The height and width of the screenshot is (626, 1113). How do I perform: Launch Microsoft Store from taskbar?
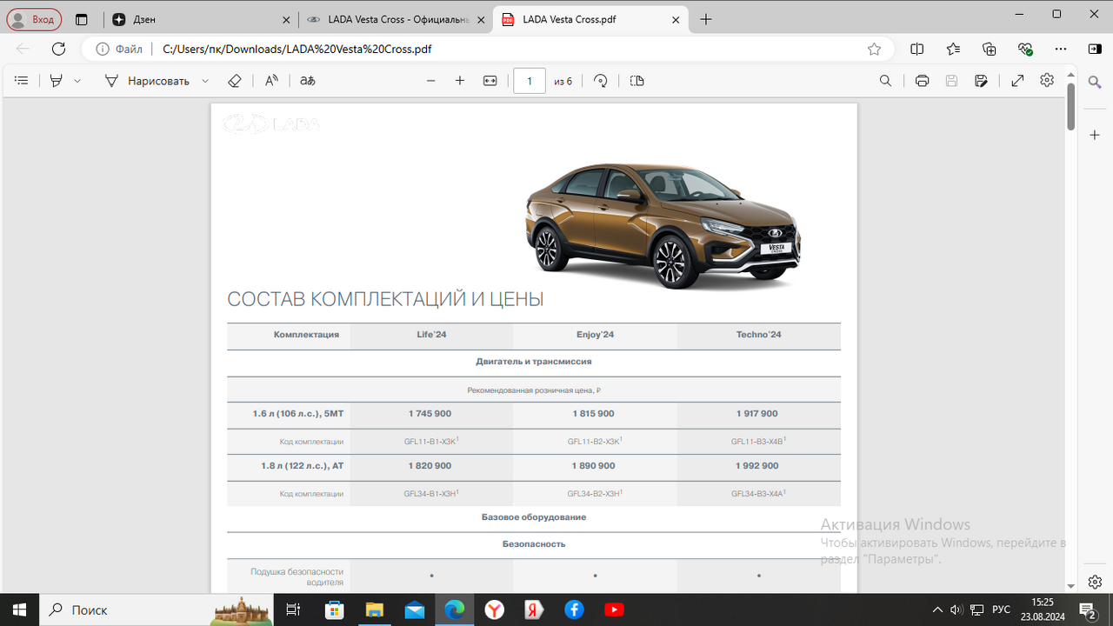[334, 610]
